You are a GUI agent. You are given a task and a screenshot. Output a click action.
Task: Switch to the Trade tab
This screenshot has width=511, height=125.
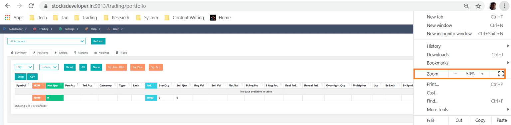[x=121, y=53]
